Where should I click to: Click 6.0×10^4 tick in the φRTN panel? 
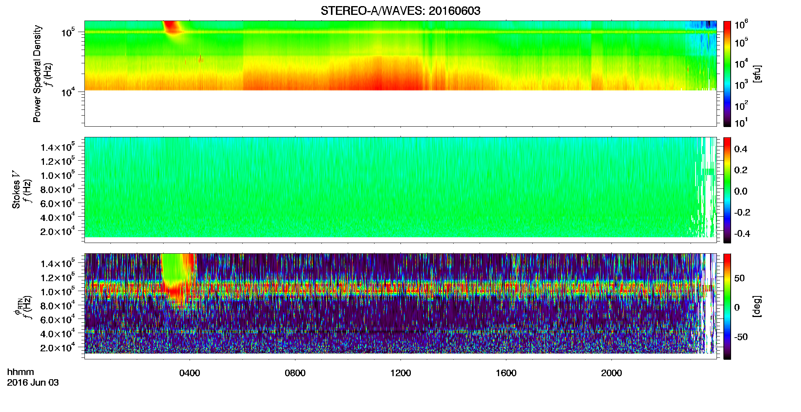point(58,319)
